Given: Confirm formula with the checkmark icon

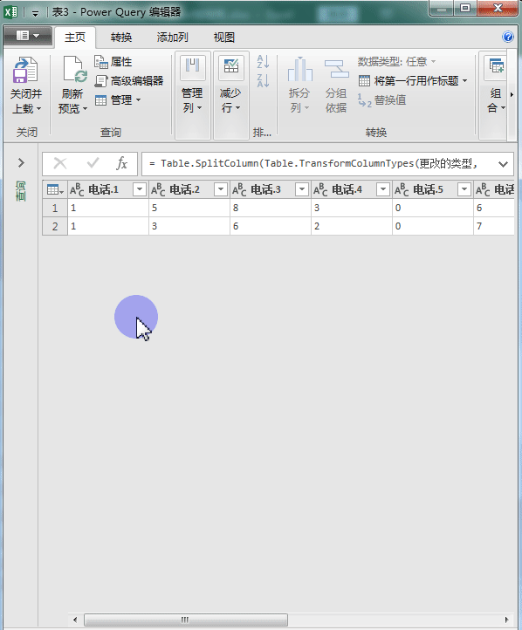Looking at the screenshot, I should click(x=93, y=163).
